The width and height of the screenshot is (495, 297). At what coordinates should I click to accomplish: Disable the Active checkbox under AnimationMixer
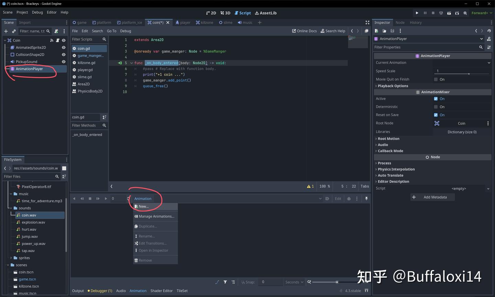[436, 98]
